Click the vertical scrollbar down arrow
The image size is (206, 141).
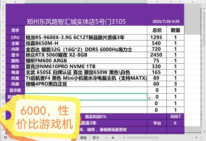204,131
